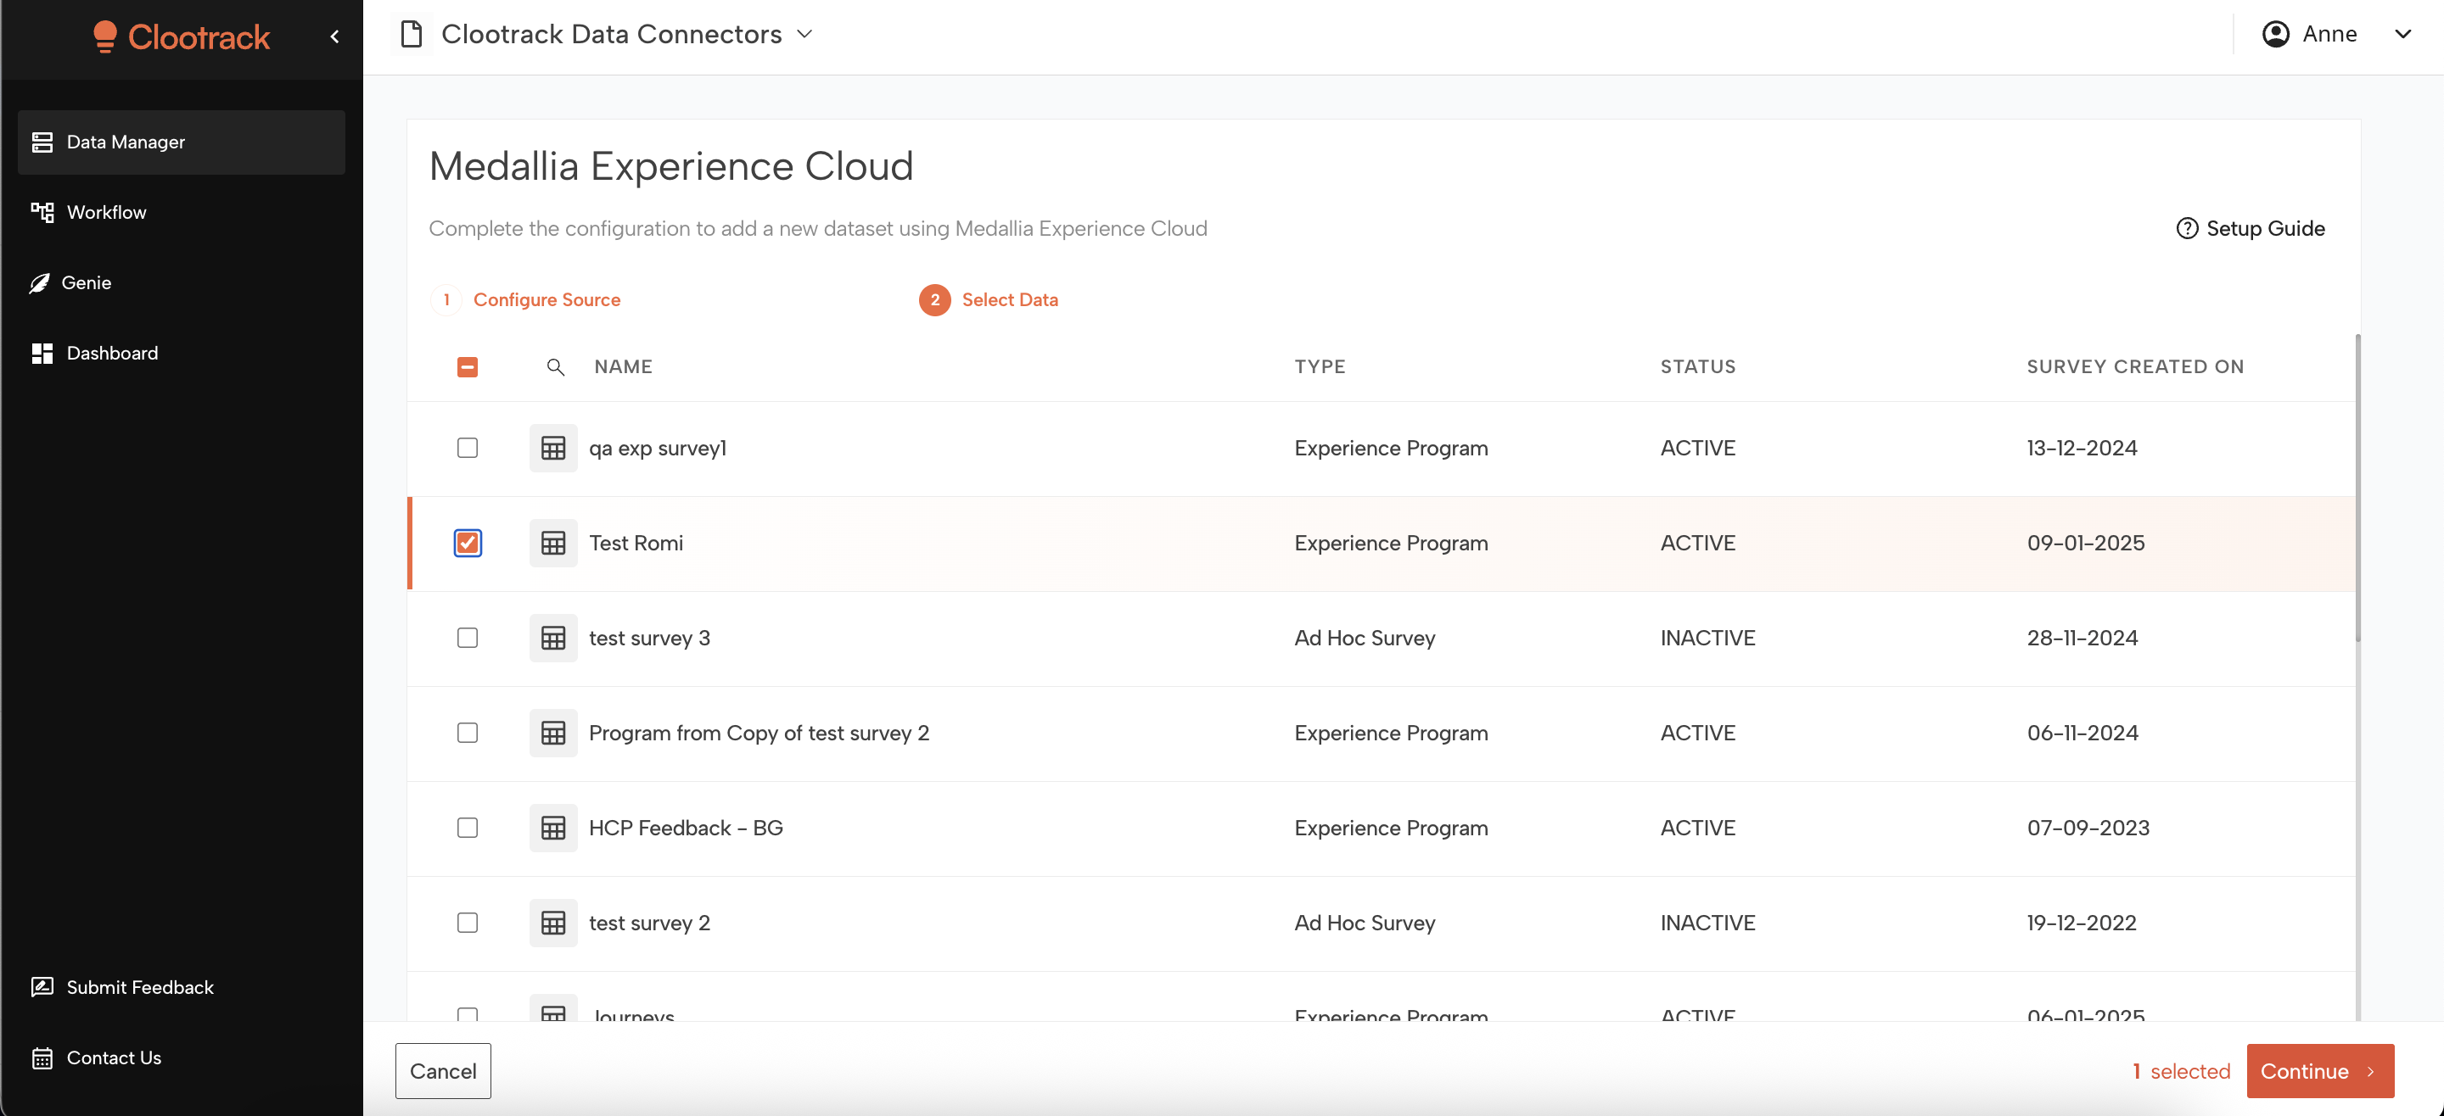Click the table icon for test survey 2

(553, 923)
